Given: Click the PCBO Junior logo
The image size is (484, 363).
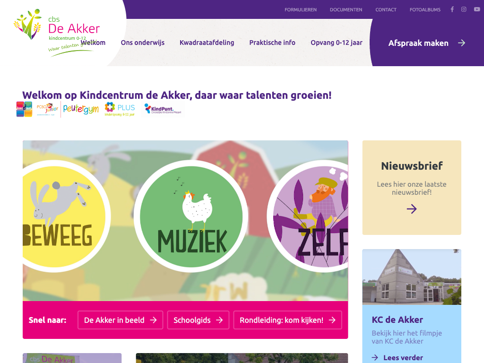Looking at the screenshot, I should coord(47,109).
